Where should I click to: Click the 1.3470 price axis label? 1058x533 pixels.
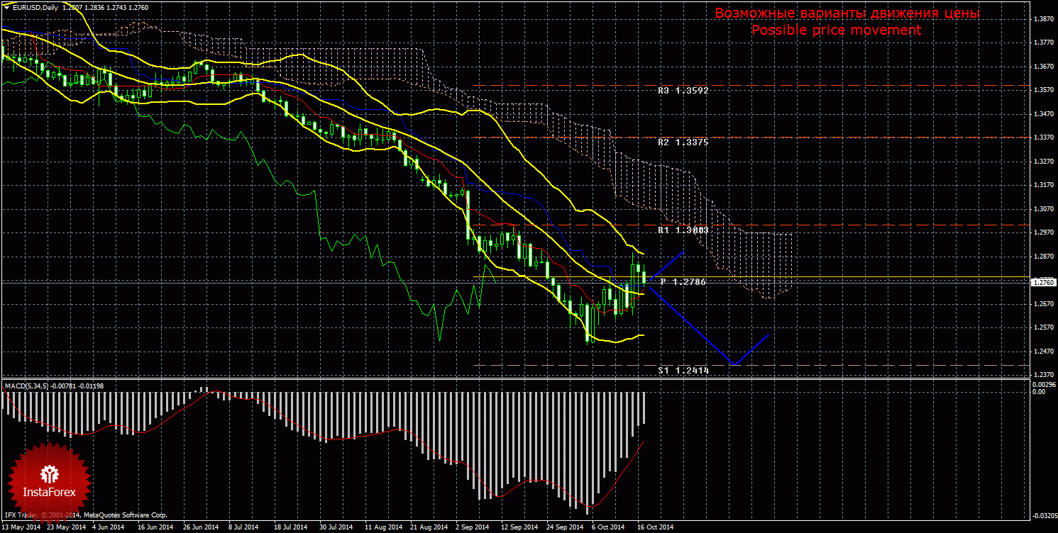point(1043,114)
